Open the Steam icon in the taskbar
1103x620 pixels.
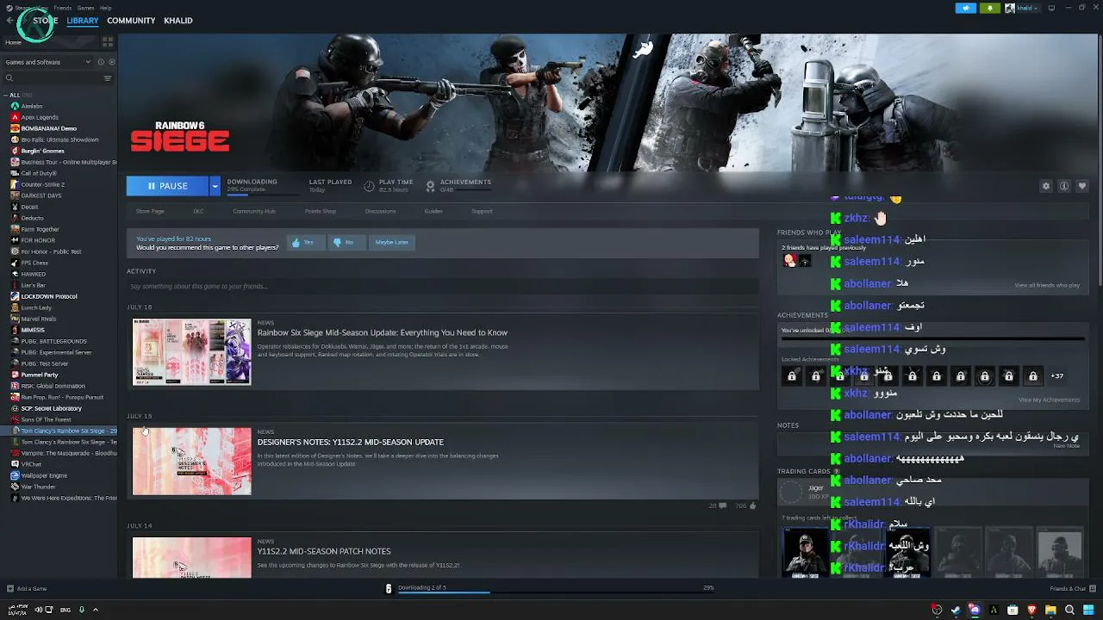[x=955, y=610]
